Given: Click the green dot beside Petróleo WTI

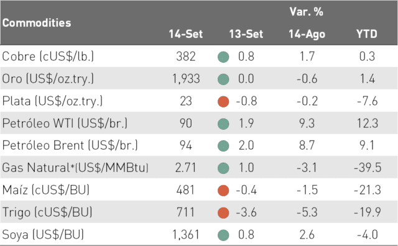Looking at the screenshot, I should (x=223, y=124).
